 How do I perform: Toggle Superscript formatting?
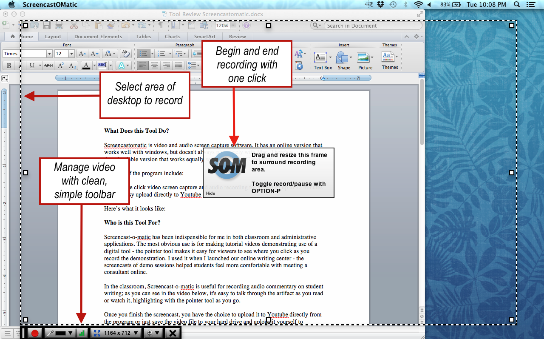(x=61, y=66)
